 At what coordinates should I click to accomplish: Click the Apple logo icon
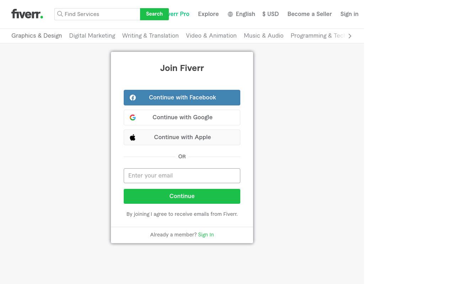pos(133,137)
